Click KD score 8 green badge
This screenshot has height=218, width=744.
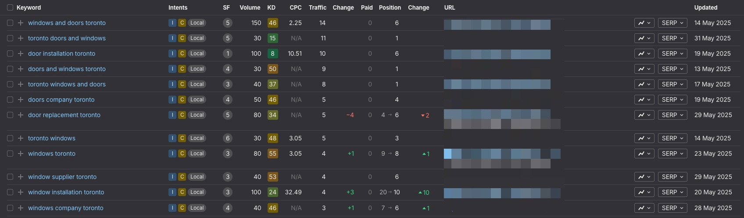click(x=272, y=54)
